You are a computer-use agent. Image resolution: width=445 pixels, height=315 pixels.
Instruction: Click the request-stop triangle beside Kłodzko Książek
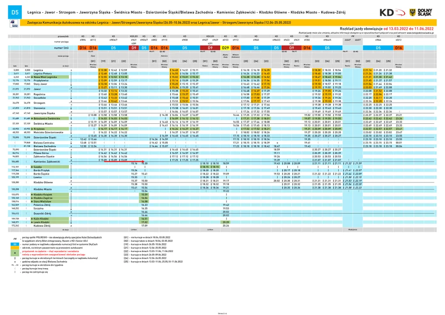pos(32,195)
